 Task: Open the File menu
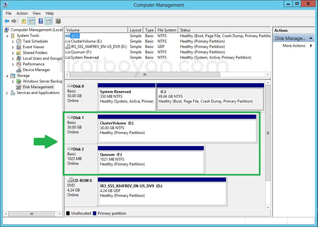point(9,13)
